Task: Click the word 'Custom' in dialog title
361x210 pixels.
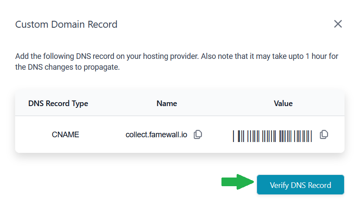Action: (31, 24)
